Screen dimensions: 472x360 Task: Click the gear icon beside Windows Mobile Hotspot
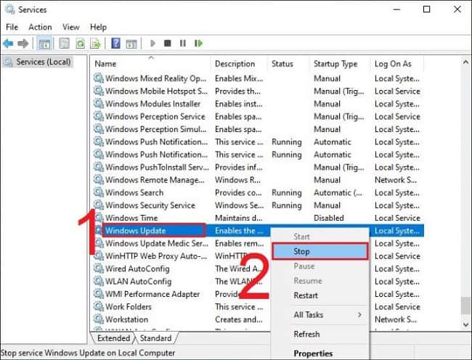99,91
